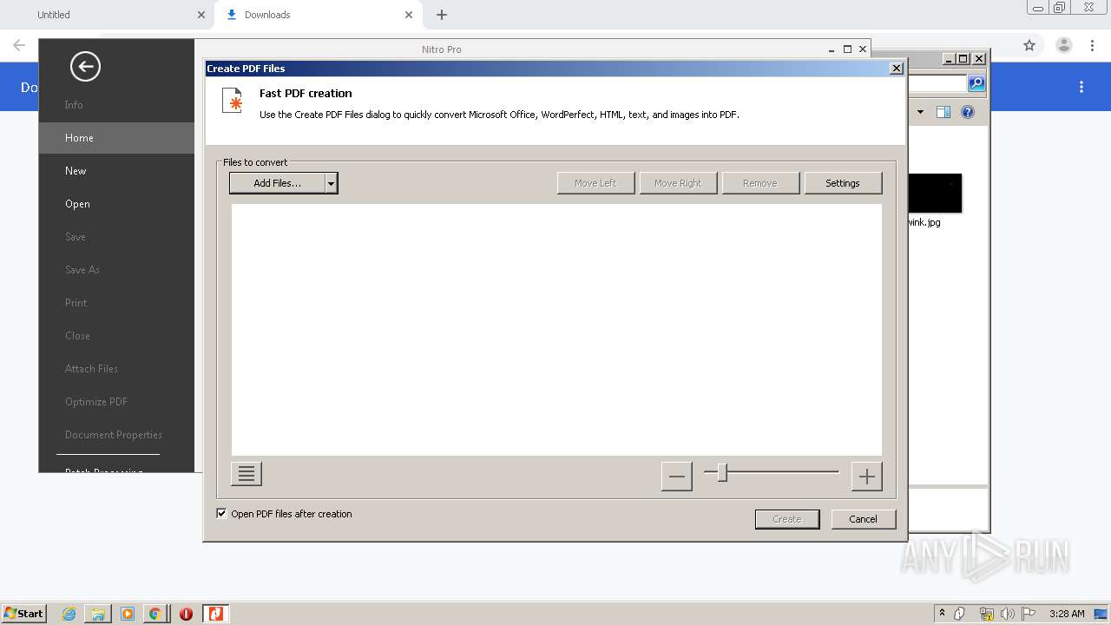Click the Explorer search input field
This screenshot has width=1111, height=625.
937,83
